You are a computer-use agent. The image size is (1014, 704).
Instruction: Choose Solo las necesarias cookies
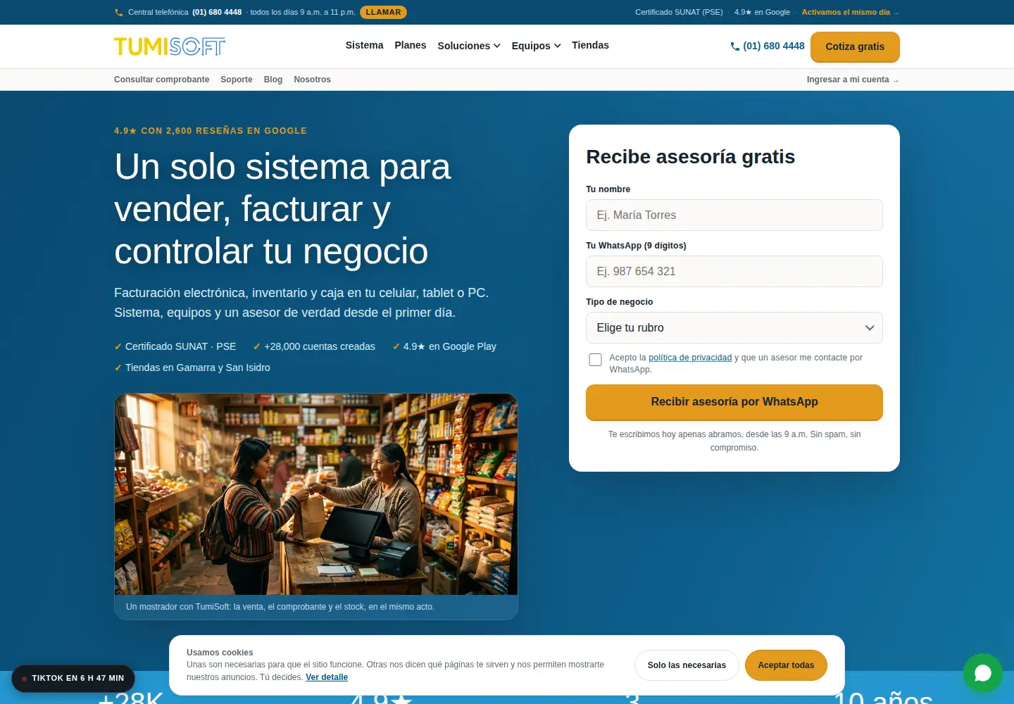tap(687, 665)
